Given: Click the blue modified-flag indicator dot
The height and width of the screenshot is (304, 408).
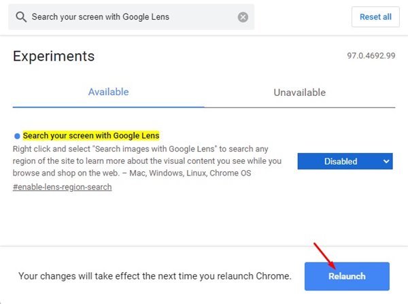Looking at the screenshot, I should tap(17, 136).
